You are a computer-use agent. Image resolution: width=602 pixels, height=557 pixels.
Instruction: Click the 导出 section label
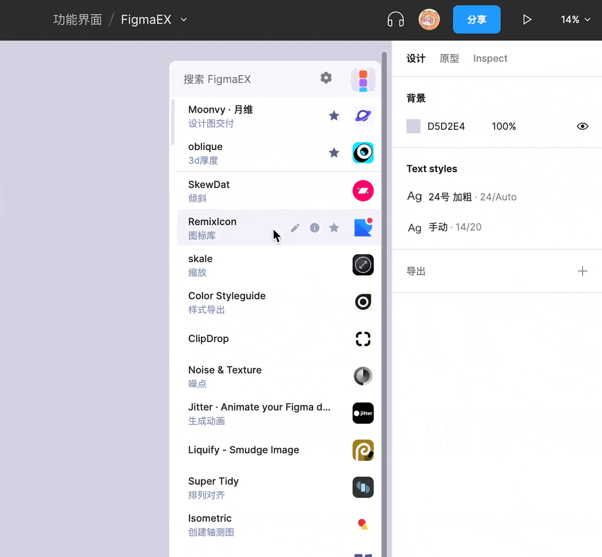(416, 271)
